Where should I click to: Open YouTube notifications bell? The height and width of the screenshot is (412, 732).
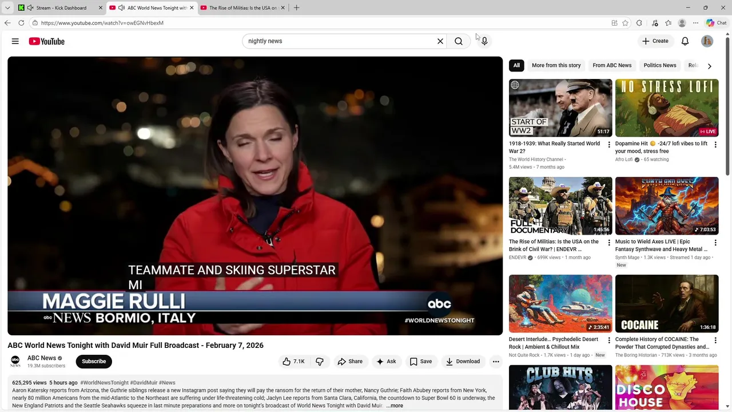coord(685,41)
